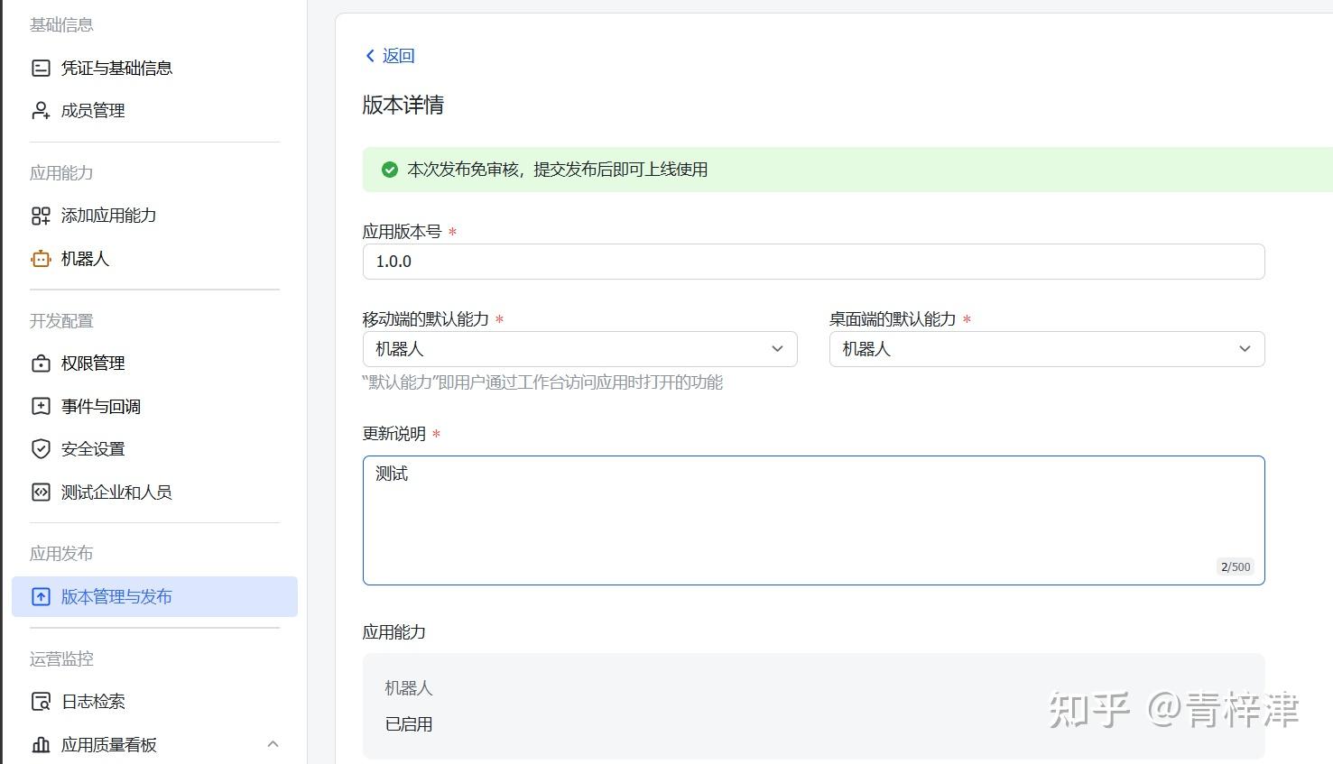Click the 默认能力 hint text

point(542,382)
